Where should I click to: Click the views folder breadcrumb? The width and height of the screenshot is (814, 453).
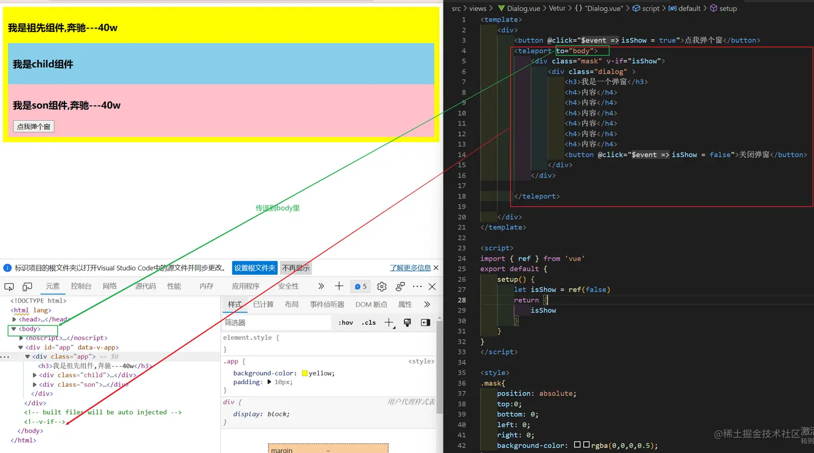tap(478, 8)
